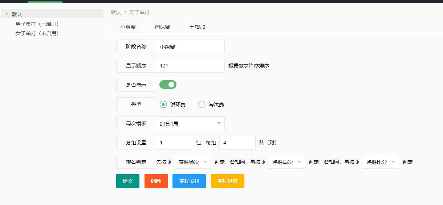This screenshot has width=443, height=205.
Task: Expand the 默认 tree node arrow
Action: 7,14
